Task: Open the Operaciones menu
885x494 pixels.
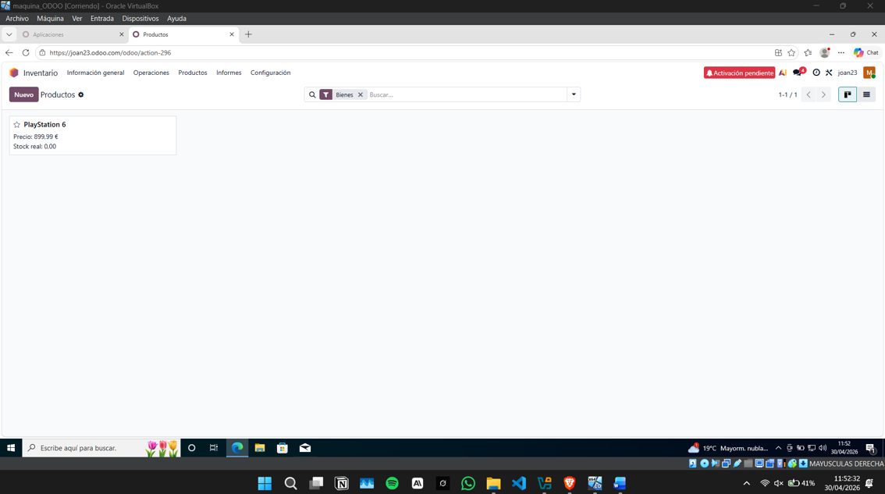Action: [x=151, y=73]
